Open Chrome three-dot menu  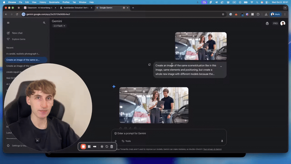(285, 14)
